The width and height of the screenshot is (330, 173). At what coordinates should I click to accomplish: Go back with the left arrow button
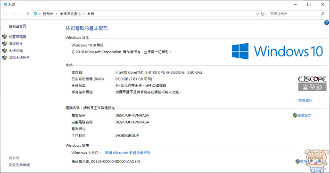6,14
